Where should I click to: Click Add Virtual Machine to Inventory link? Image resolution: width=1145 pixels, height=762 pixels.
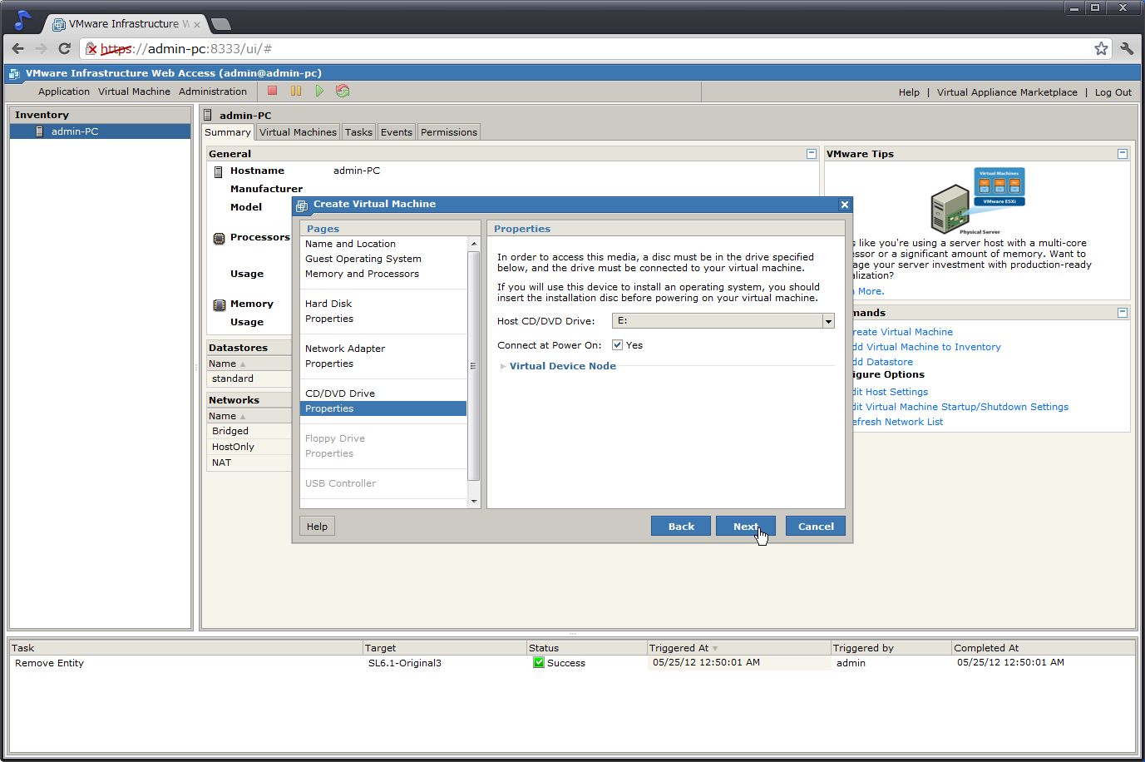tap(926, 347)
